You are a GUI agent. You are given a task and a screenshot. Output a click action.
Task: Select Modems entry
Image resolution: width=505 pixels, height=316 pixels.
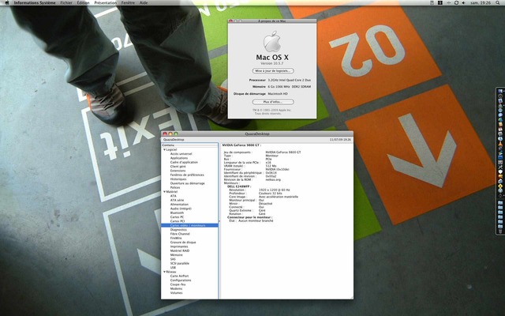(176, 288)
